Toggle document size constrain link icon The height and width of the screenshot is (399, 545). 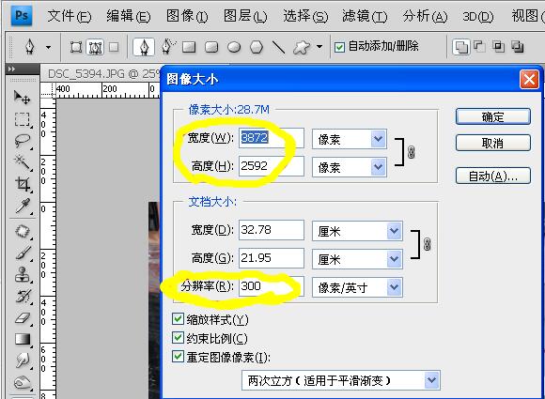point(428,244)
